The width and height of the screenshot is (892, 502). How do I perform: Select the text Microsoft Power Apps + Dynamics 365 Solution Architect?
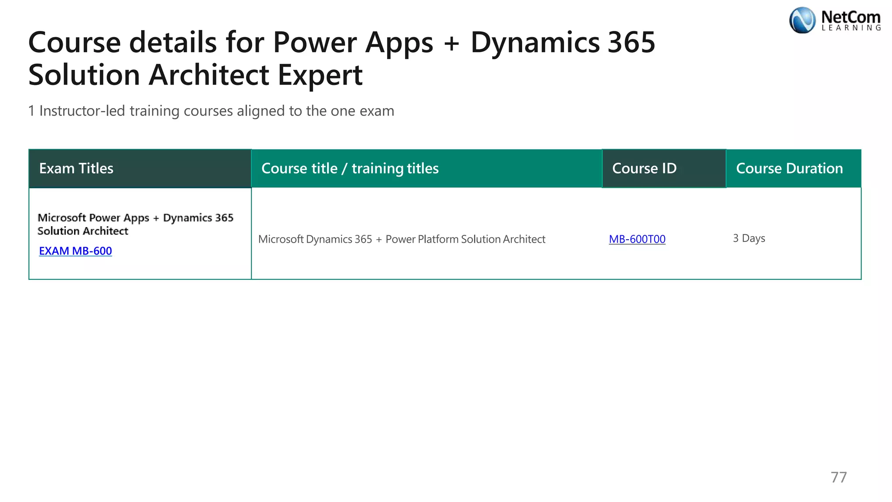click(135, 224)
